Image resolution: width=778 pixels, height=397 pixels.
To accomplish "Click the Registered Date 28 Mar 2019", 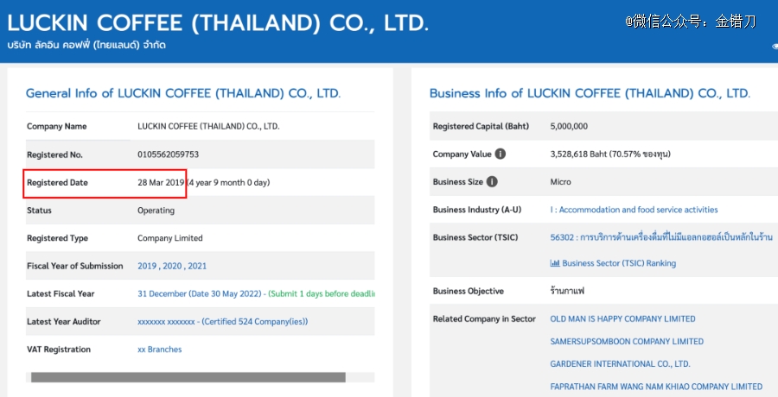I will tap(161, 182).
